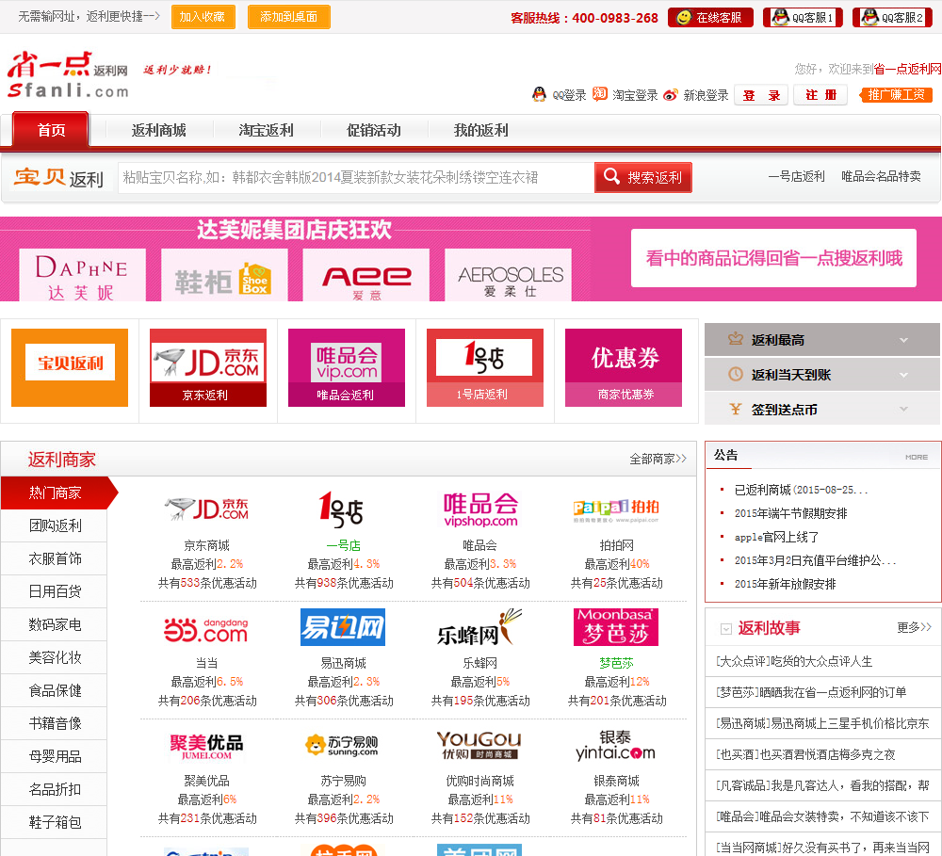Screen dimensions: 942x856
Task: Click the Sina Weibo login icon
Action: tap(671, 94)
